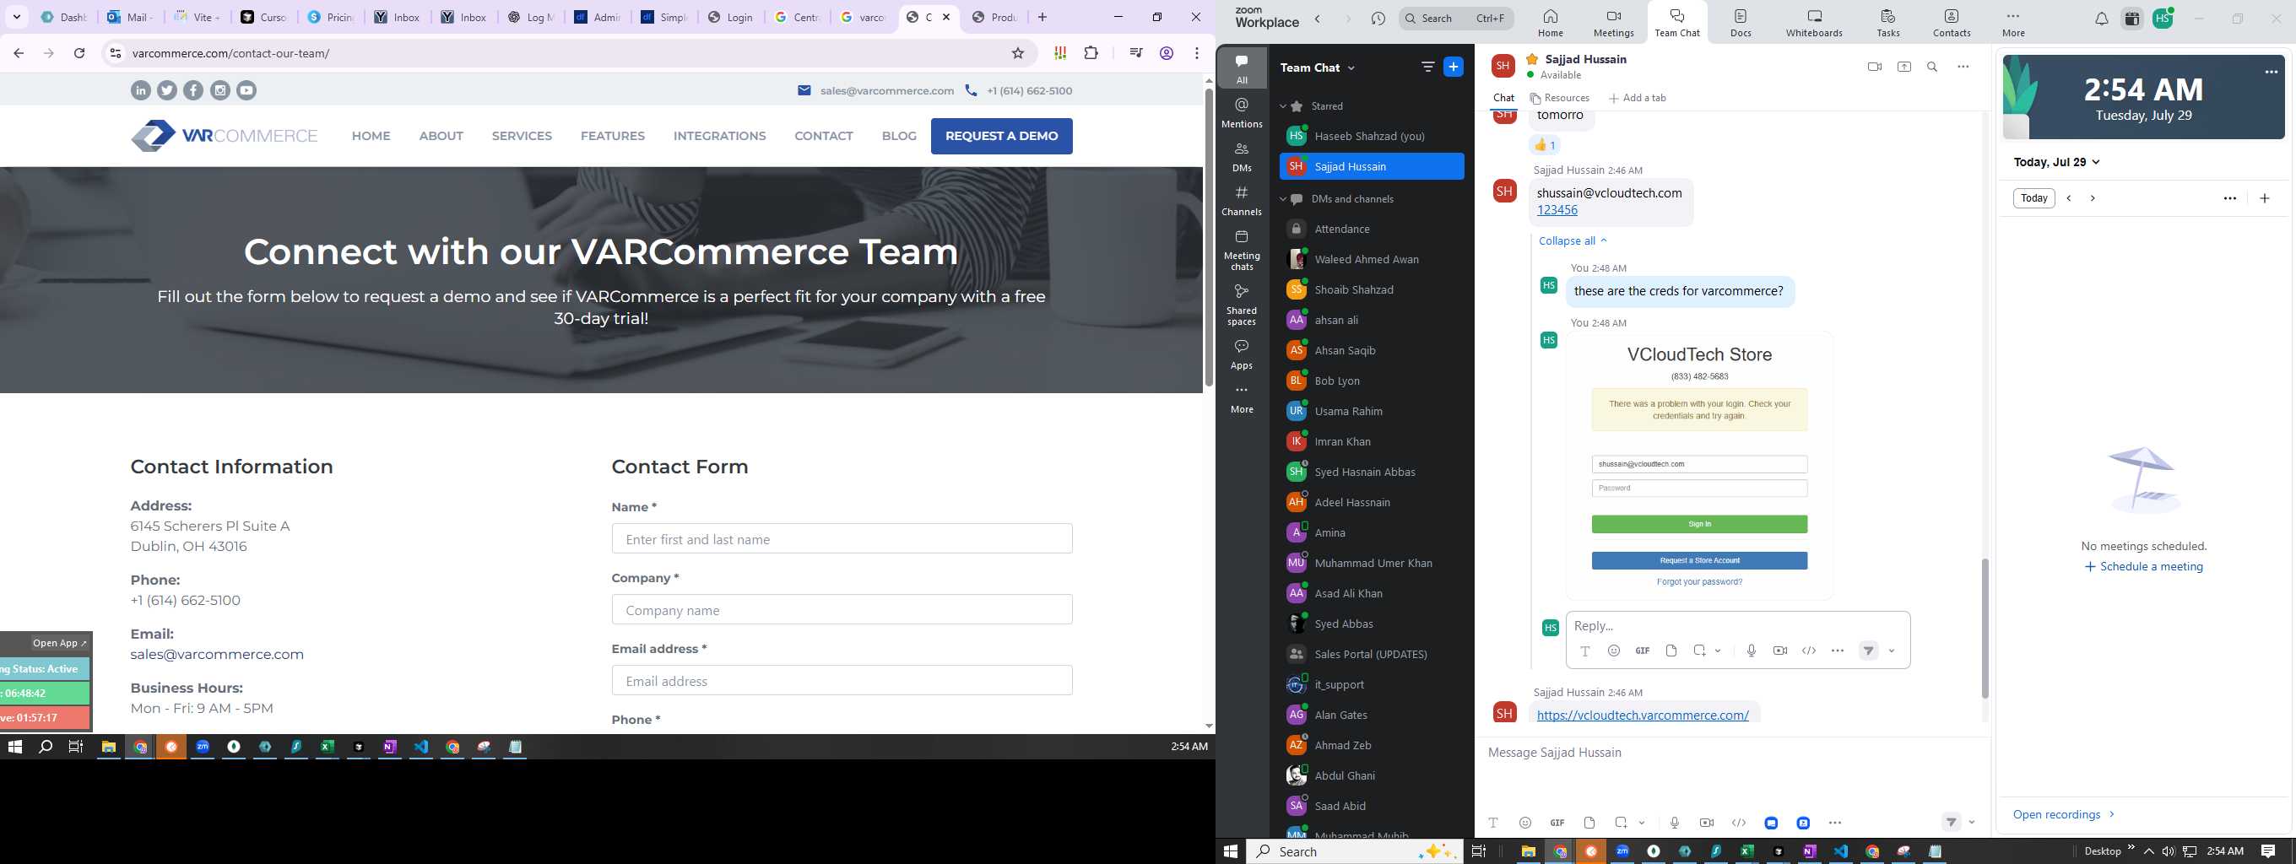Insert emoji in reply box
Image resolution: width=2296 pixels, height=864 pixels.
[x=1613, y=651]
